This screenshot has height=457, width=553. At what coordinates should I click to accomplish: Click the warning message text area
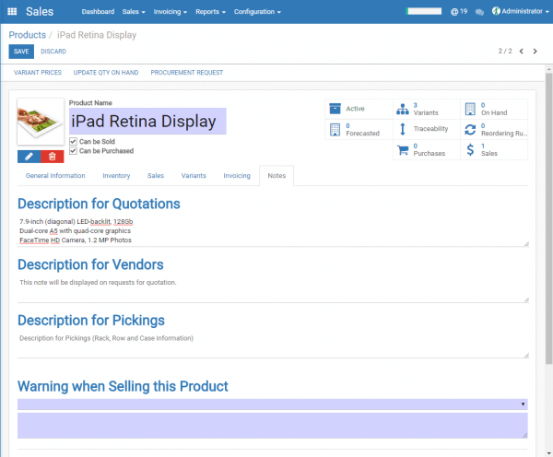point(273,426)
